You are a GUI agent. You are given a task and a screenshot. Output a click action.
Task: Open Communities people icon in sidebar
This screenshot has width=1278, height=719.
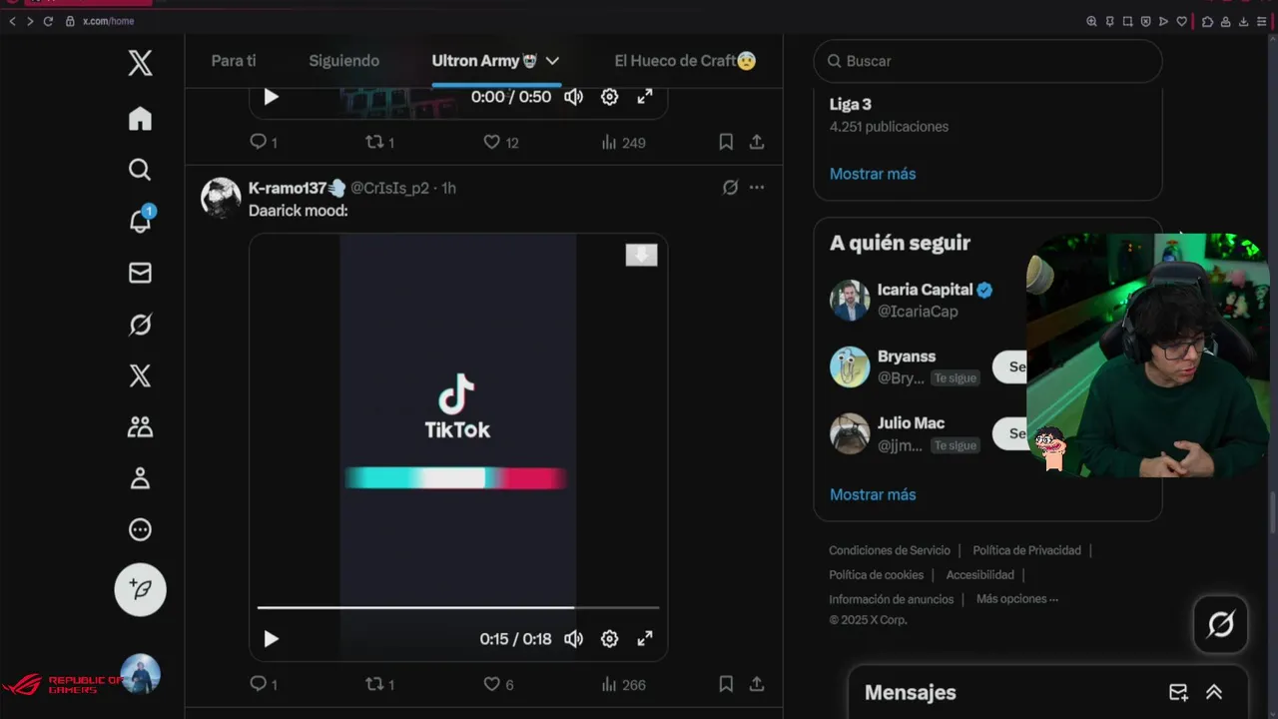pyautogui.click(x=140, y=427)
